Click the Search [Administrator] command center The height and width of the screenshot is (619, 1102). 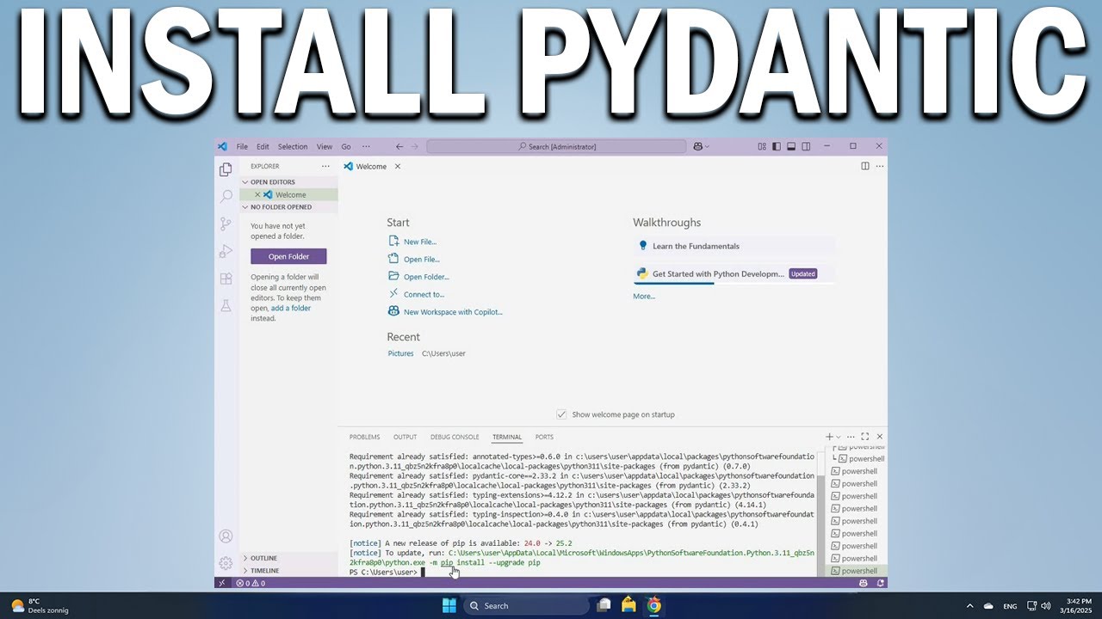[556, 146]
